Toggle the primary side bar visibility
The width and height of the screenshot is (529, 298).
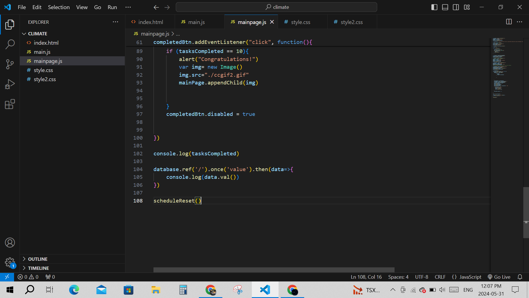[434, 7]
